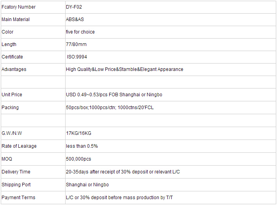Select the 500,000pcs MOQ value
The width and height of the screenshot is (277, 205).
click(x=78, y=159)
